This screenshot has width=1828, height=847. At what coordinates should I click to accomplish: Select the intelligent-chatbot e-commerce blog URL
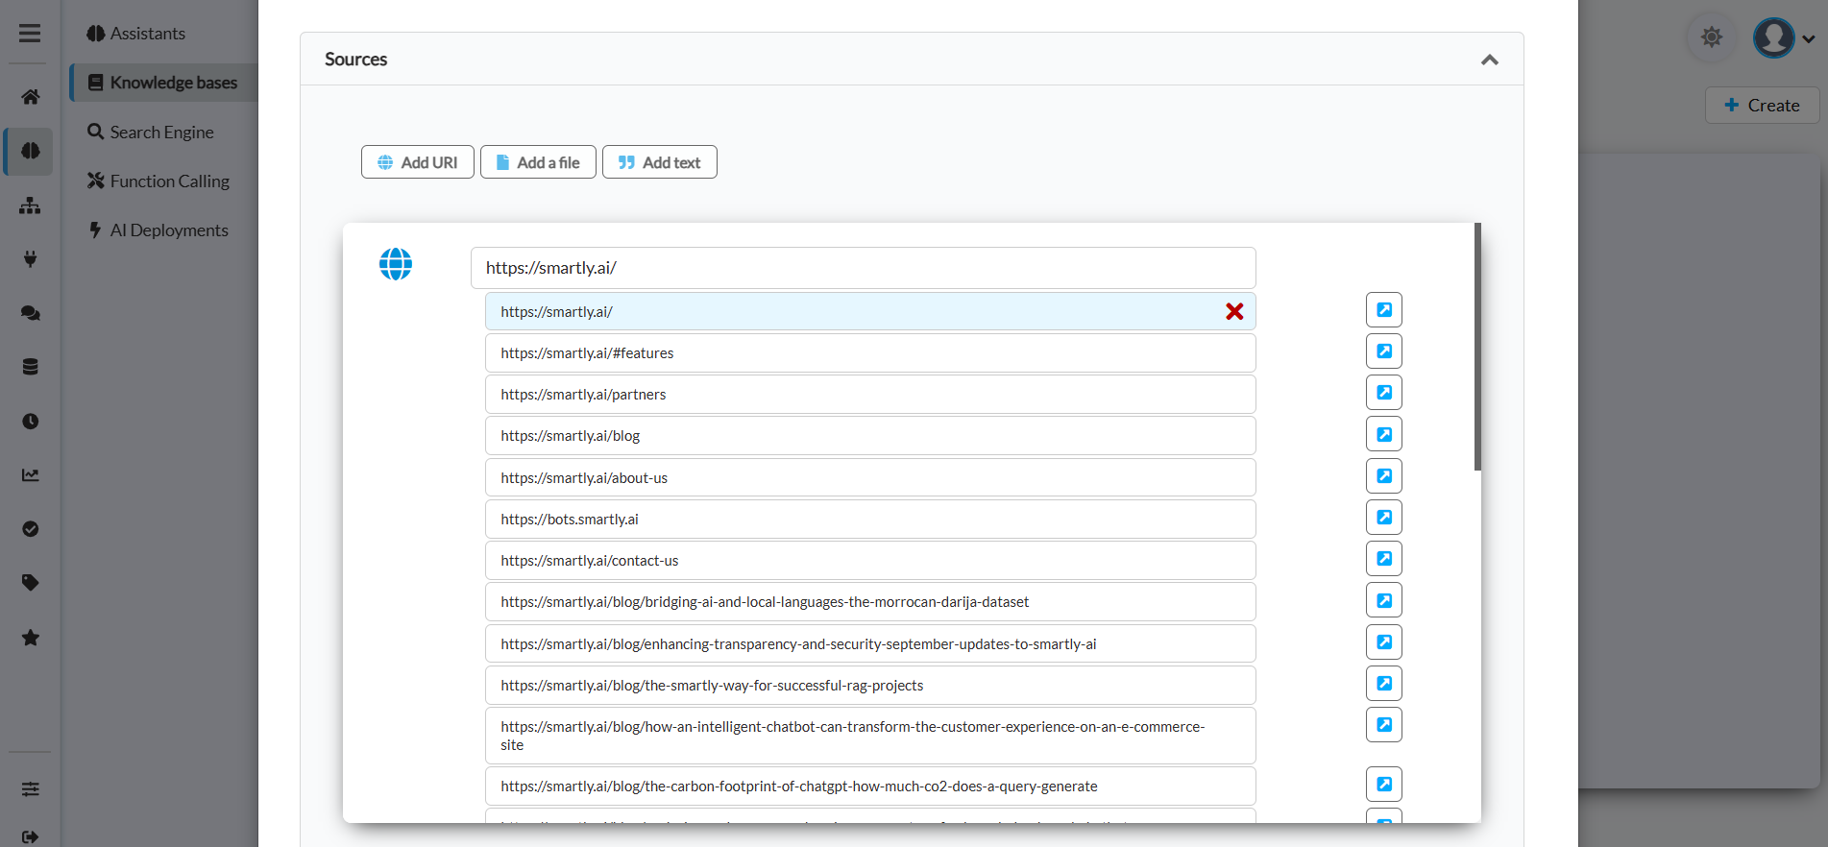coord(870,736)
